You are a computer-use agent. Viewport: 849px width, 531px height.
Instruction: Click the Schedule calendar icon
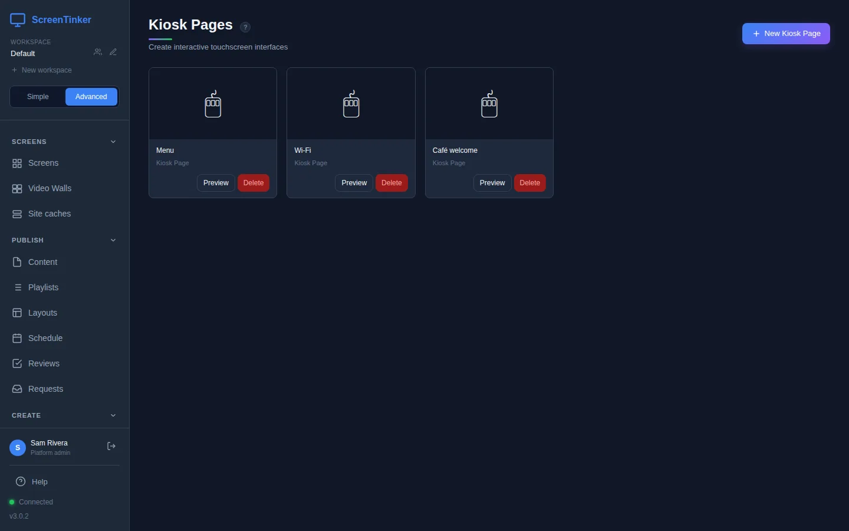[17, 338]
